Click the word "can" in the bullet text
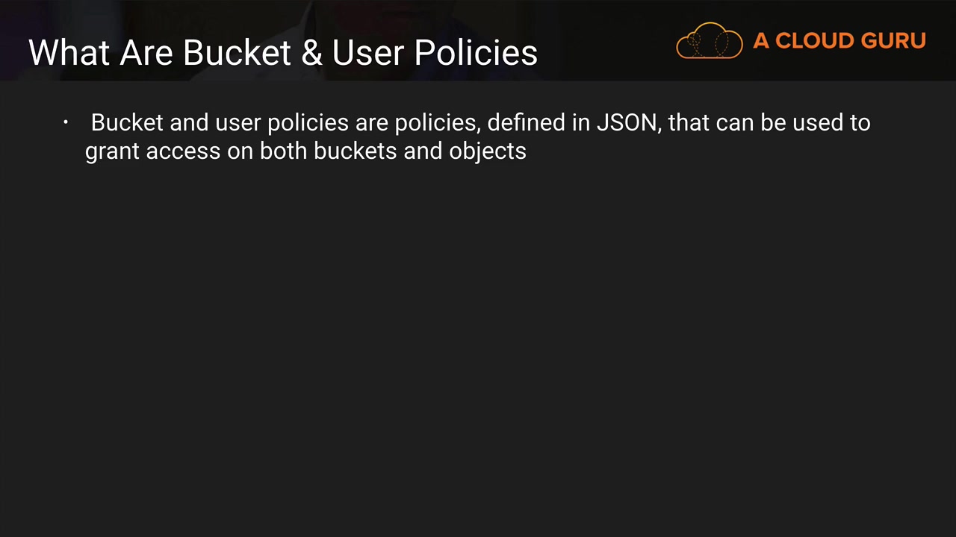Image resolution: width=956 pixels, height=537 pixels. (735, 122)
